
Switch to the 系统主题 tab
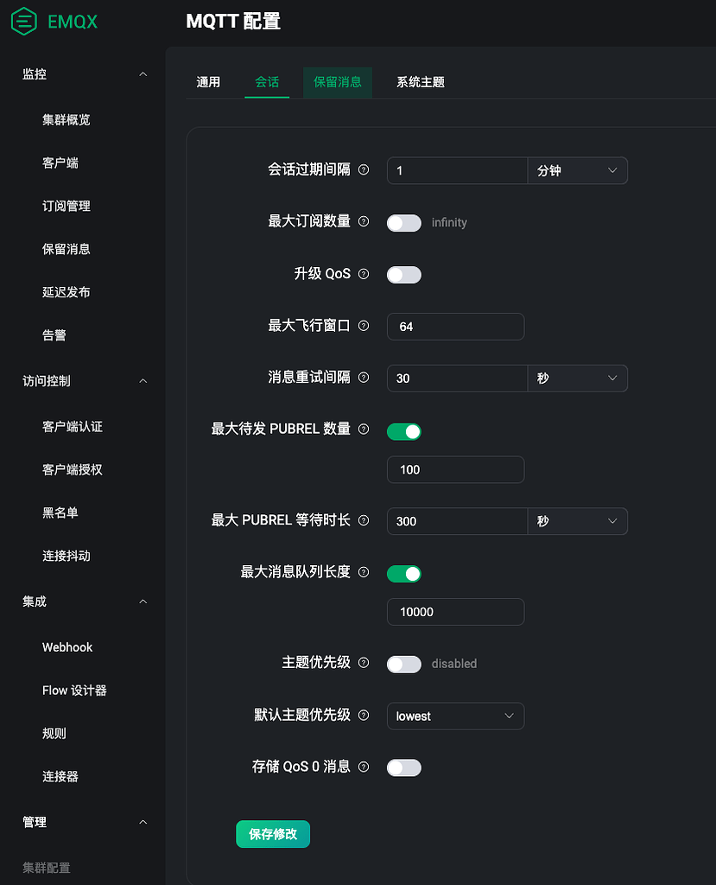point(420,82)
